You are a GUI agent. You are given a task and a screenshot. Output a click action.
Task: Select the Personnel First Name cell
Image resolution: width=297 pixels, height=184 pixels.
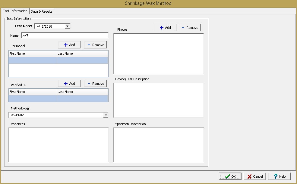pos(33,60)
